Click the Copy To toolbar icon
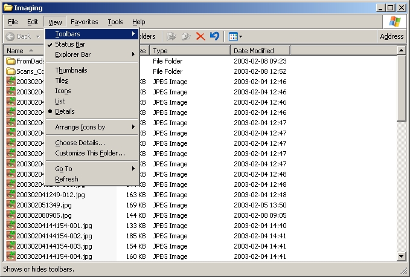The height and width of the screenshot is (277, 410). 187,36
